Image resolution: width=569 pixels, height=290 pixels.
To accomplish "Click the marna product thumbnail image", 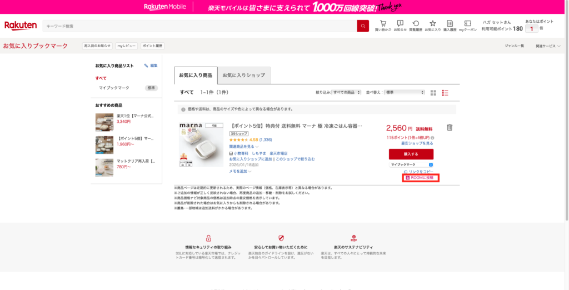I will [201, 145].
